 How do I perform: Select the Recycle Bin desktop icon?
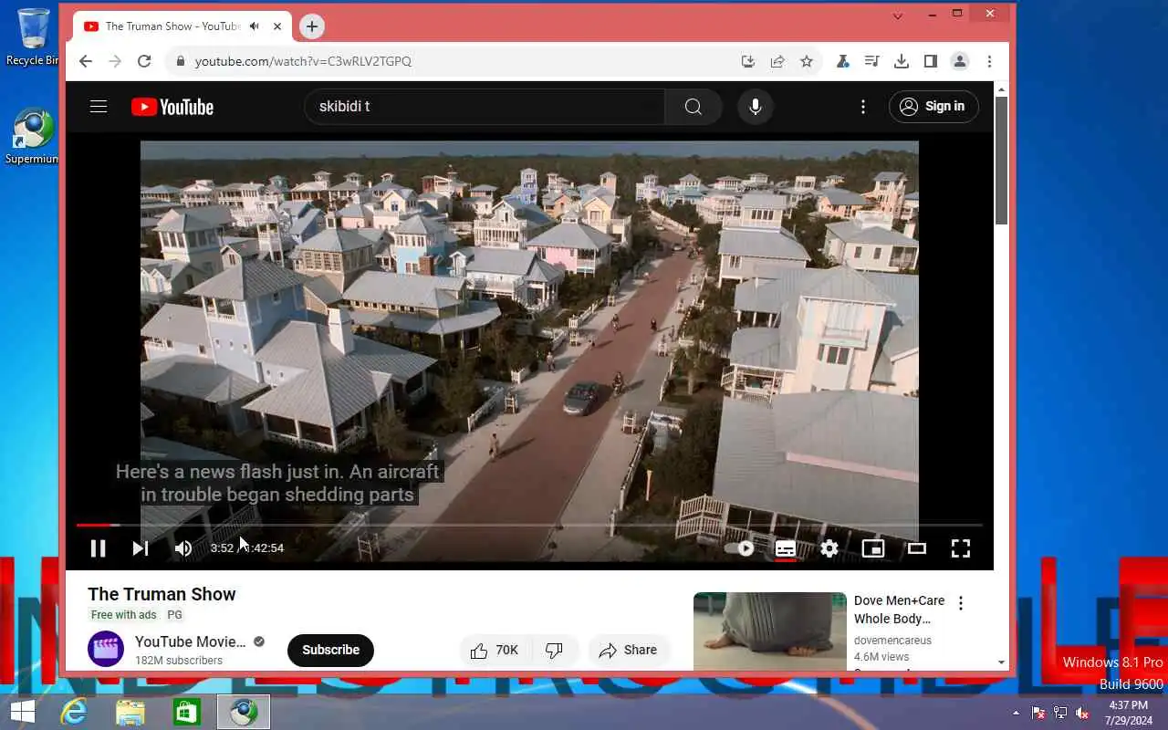33,36
